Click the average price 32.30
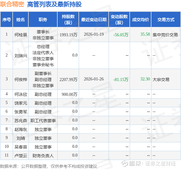Image resolution: width=181 pixels, height=169 pixels. coord(145,79)
